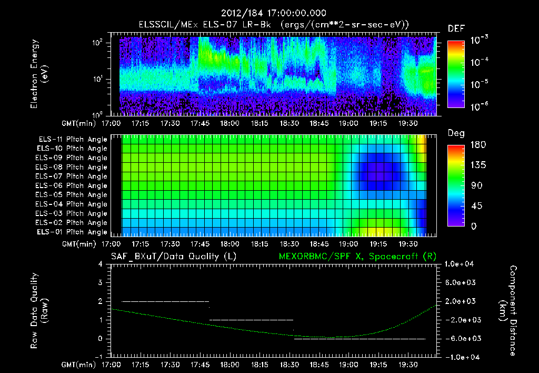Click the 'GMT(min)' label under the spectrogram
The width and height of the screenshot is (539, 373).
click(79, 123)
